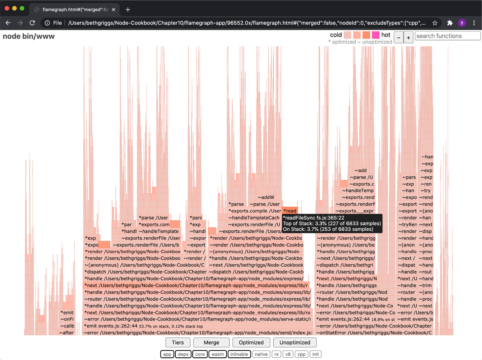The width and height of the screenshot is (482, 360).
Task: Open Chrome's three-dot menu
Action: (x=475, y=23)
